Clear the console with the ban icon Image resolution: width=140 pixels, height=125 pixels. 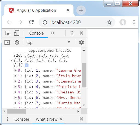[17, 42]
